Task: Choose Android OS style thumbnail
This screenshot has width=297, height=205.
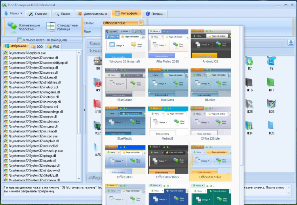Action: pyautogui.click(x=211, y=46)
